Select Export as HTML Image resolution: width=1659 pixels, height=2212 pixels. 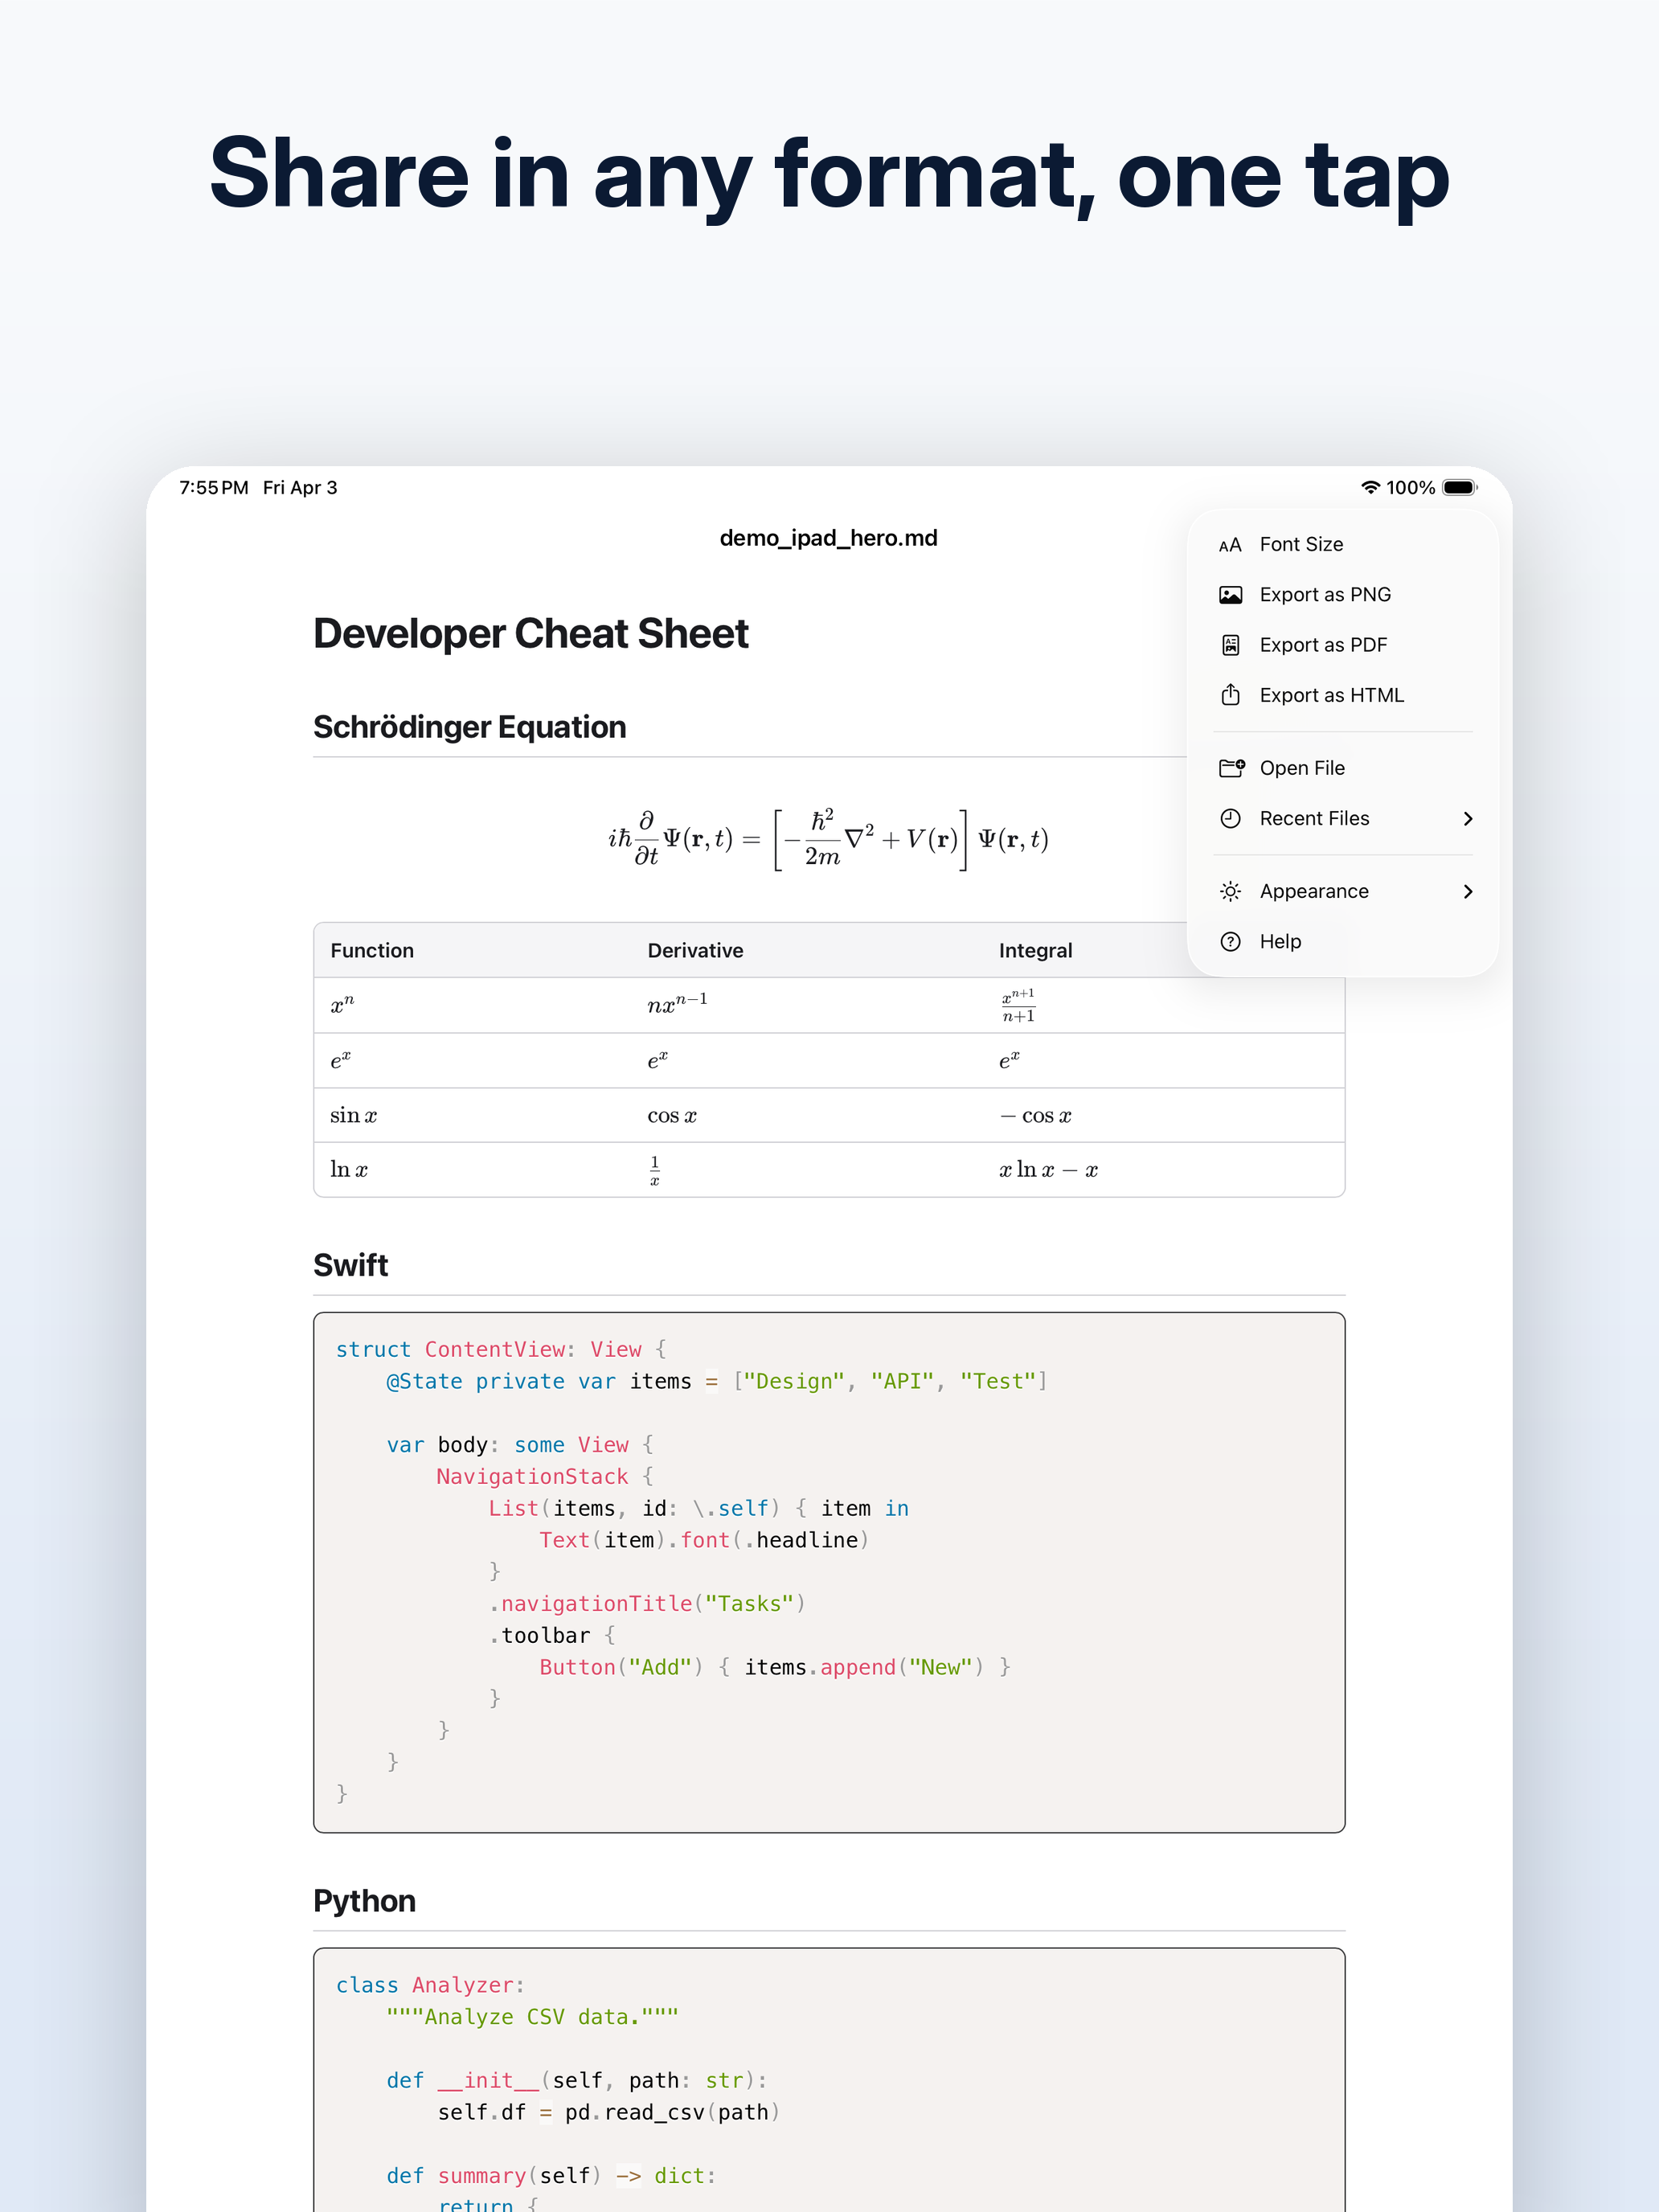point(1342,695)
